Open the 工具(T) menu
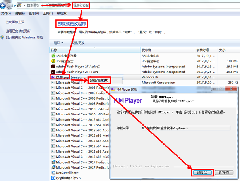 point(48,14)
